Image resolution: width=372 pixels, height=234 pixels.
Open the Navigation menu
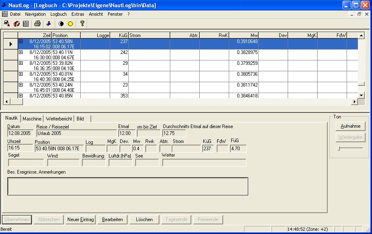click(36, 14)
